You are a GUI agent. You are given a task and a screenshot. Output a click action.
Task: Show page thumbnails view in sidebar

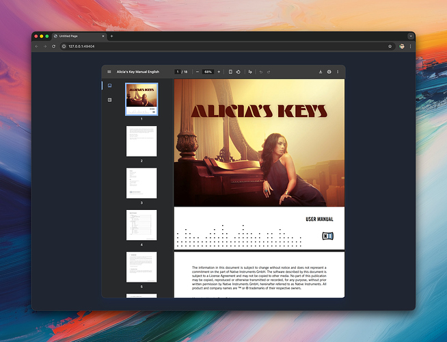click(110, 85)
